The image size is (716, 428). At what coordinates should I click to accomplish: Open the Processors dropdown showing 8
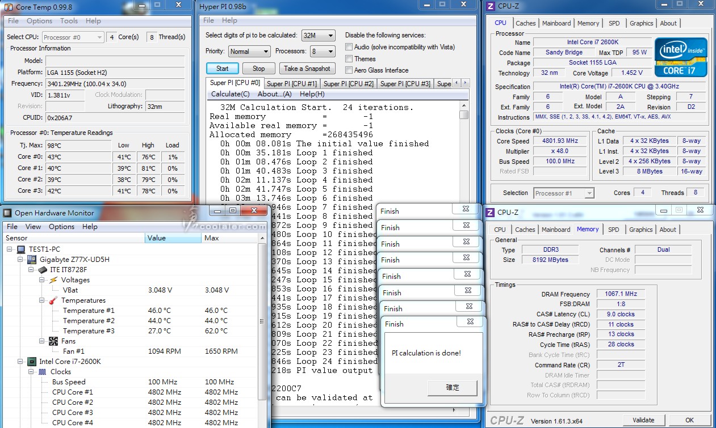[322, 51]
